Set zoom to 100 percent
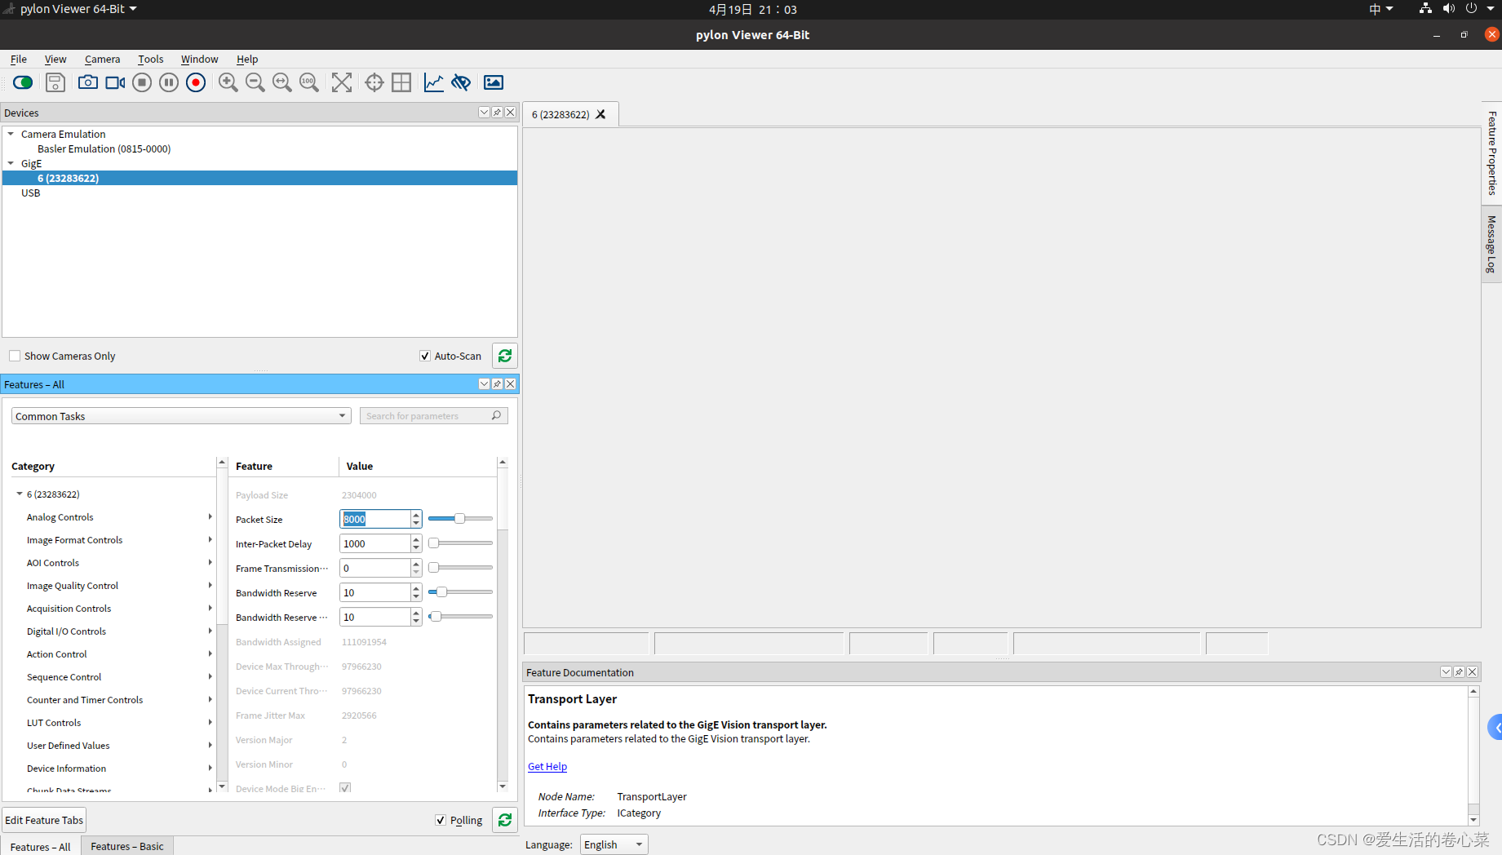Viewport: 1502px width, 855px height. point(309,82)
